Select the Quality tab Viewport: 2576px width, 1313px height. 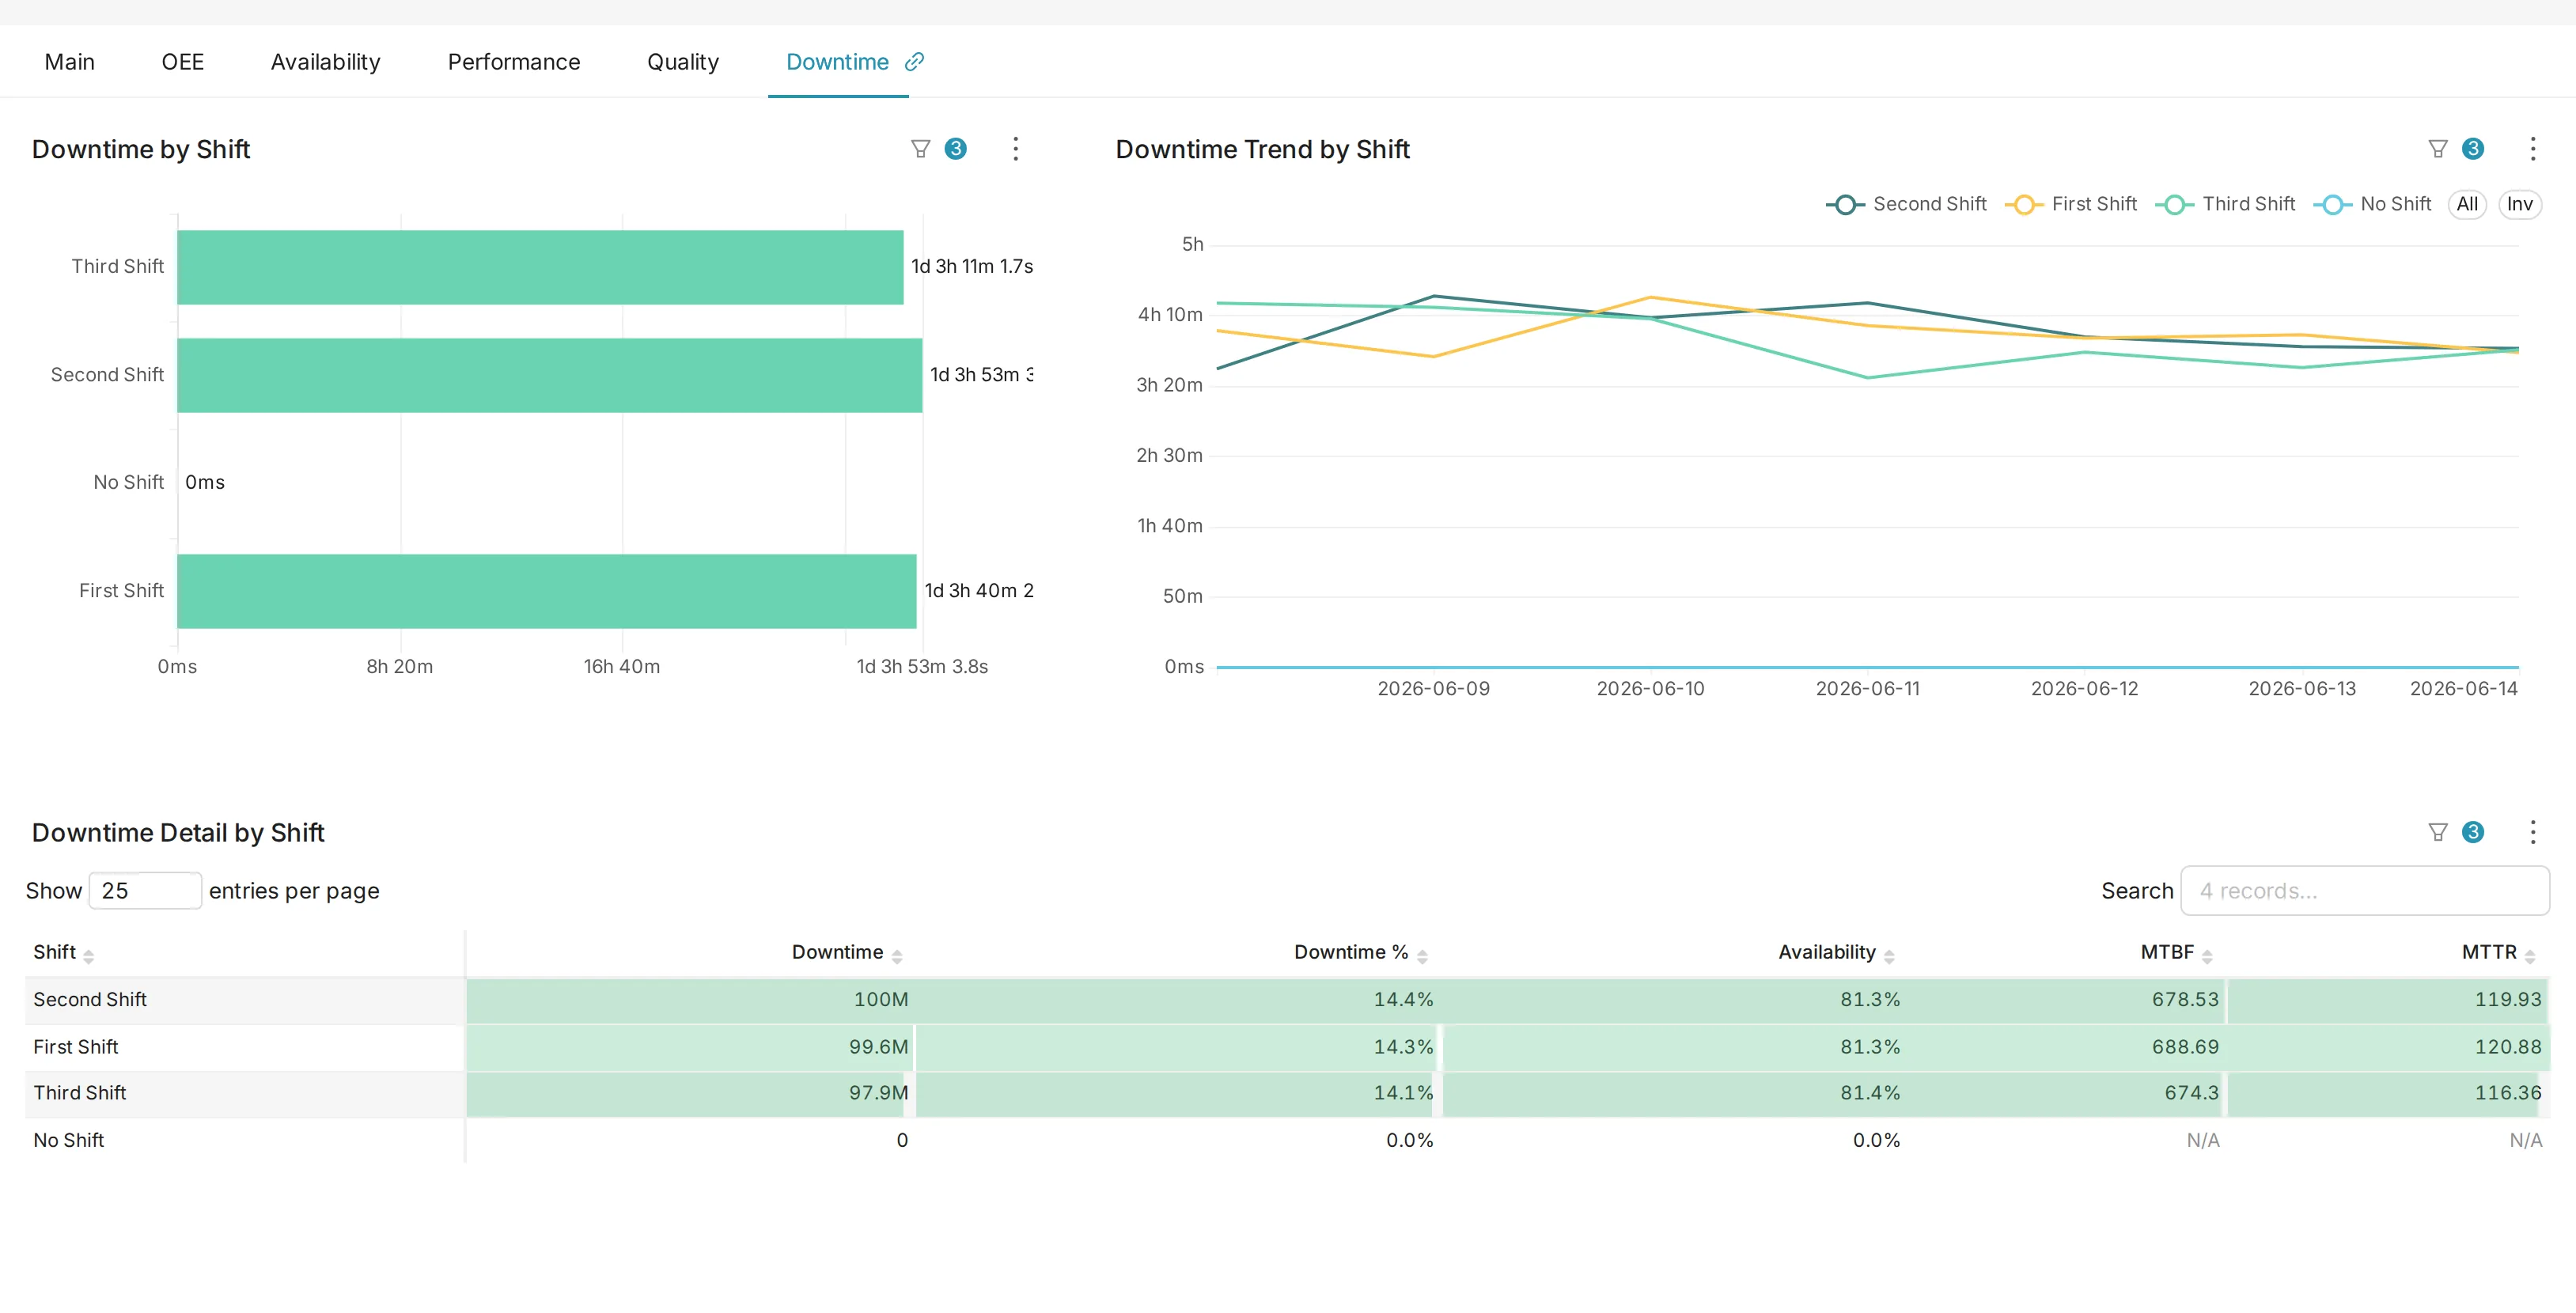point(682,62)
